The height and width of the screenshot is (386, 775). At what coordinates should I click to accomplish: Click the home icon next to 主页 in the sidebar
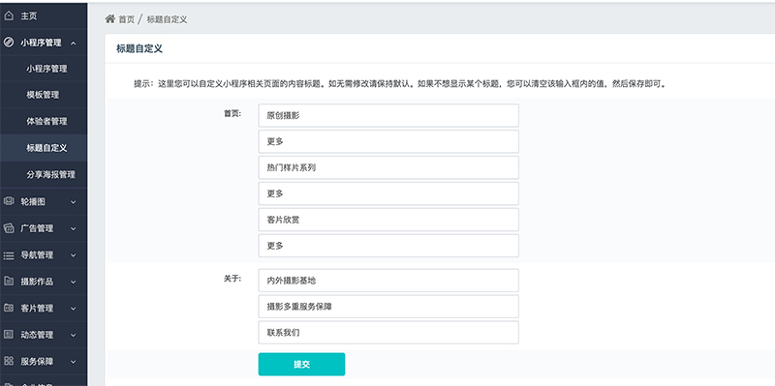[9, 16]
